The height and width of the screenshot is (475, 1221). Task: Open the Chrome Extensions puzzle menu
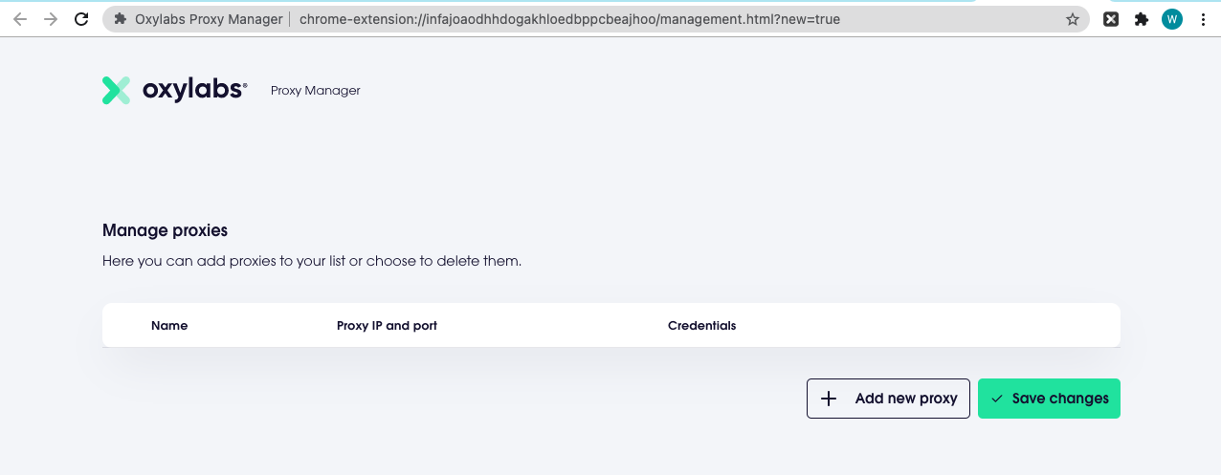tap(1141, 19)
